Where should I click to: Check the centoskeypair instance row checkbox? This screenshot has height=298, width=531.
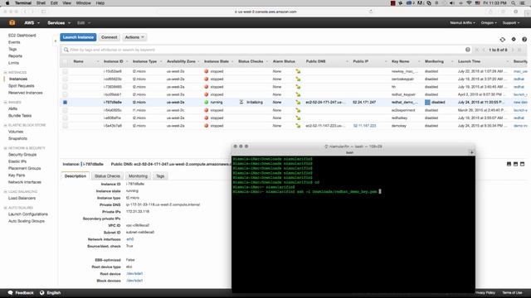65,79
